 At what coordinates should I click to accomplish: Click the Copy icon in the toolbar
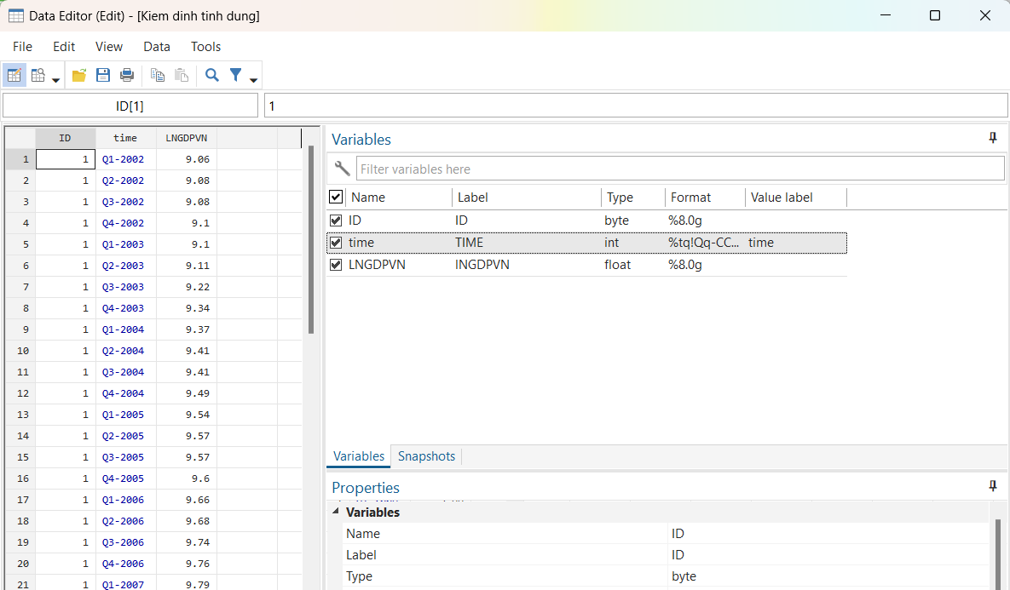(158, 75)
